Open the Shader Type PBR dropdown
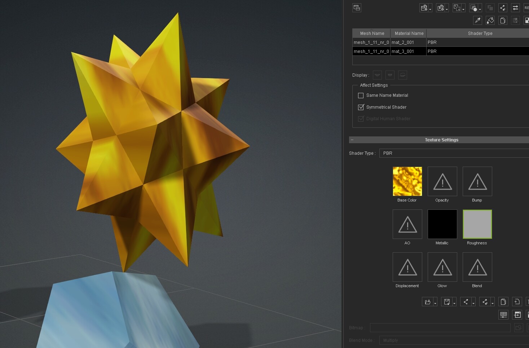 pos(454,153)
